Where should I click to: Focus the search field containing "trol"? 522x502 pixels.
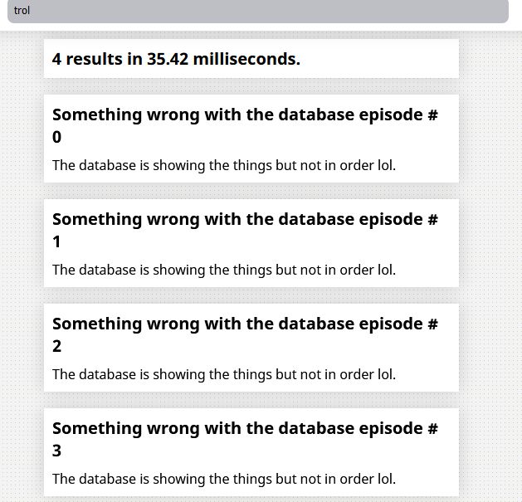click(258, 11)
